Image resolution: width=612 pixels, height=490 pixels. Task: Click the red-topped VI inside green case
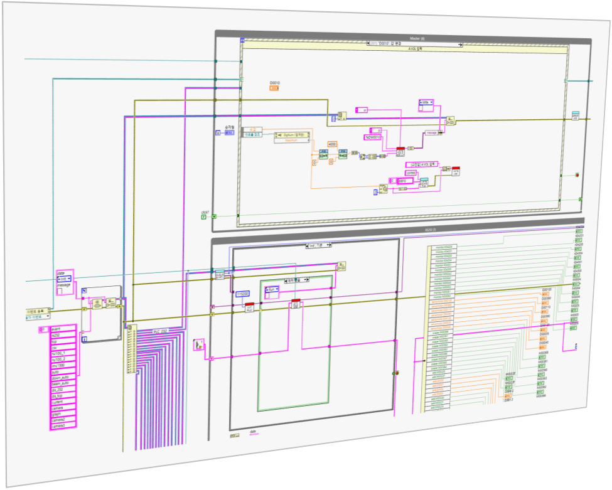[296, 304]
